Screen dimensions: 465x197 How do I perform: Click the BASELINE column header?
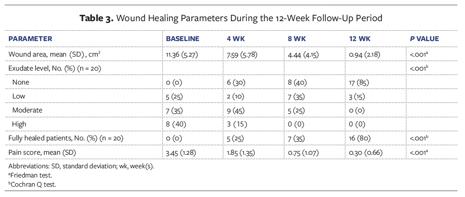(183, 39)
